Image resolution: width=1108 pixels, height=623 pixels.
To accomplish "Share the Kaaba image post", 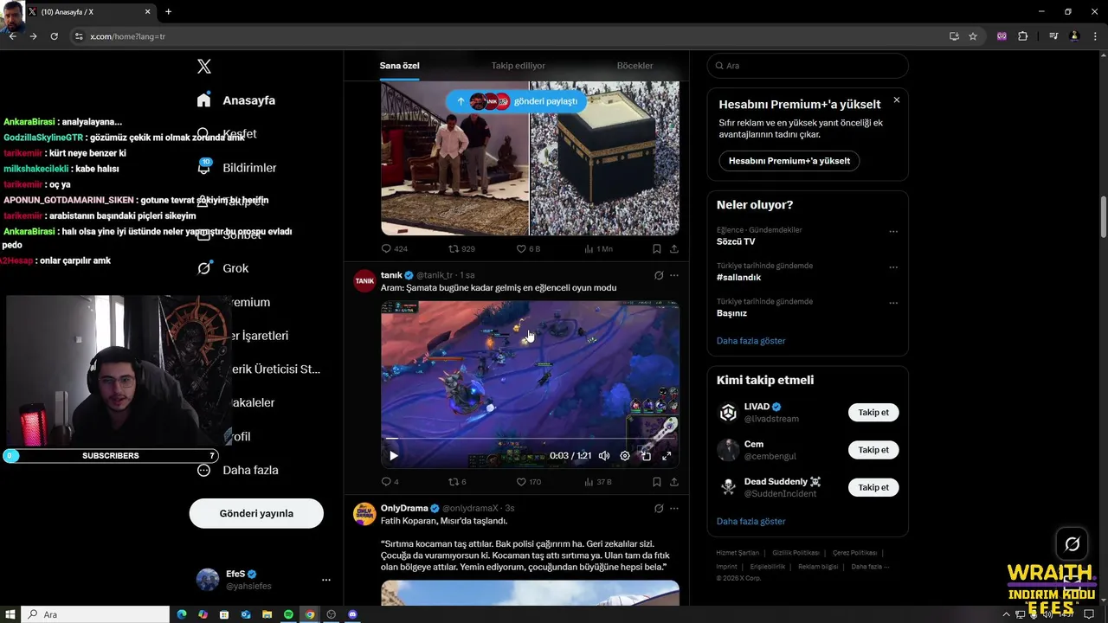I will pyautogui.click(x=674, y=248).
